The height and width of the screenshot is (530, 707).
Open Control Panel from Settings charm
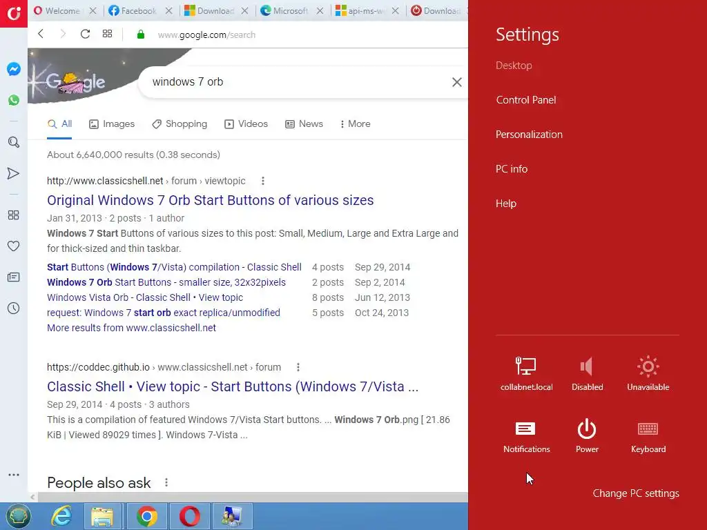click(x=525, y=100)
